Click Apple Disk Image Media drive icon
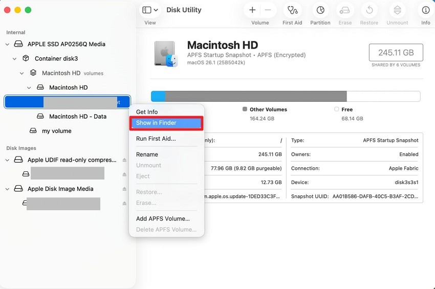The height and width of the screenshot is (289, 435). 18,189
